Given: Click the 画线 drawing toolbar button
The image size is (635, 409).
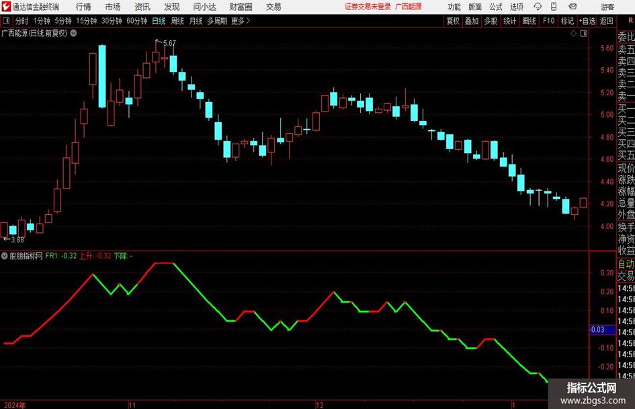Looking at the screenshot, I should pyautogui.click(x=529, y=21).
